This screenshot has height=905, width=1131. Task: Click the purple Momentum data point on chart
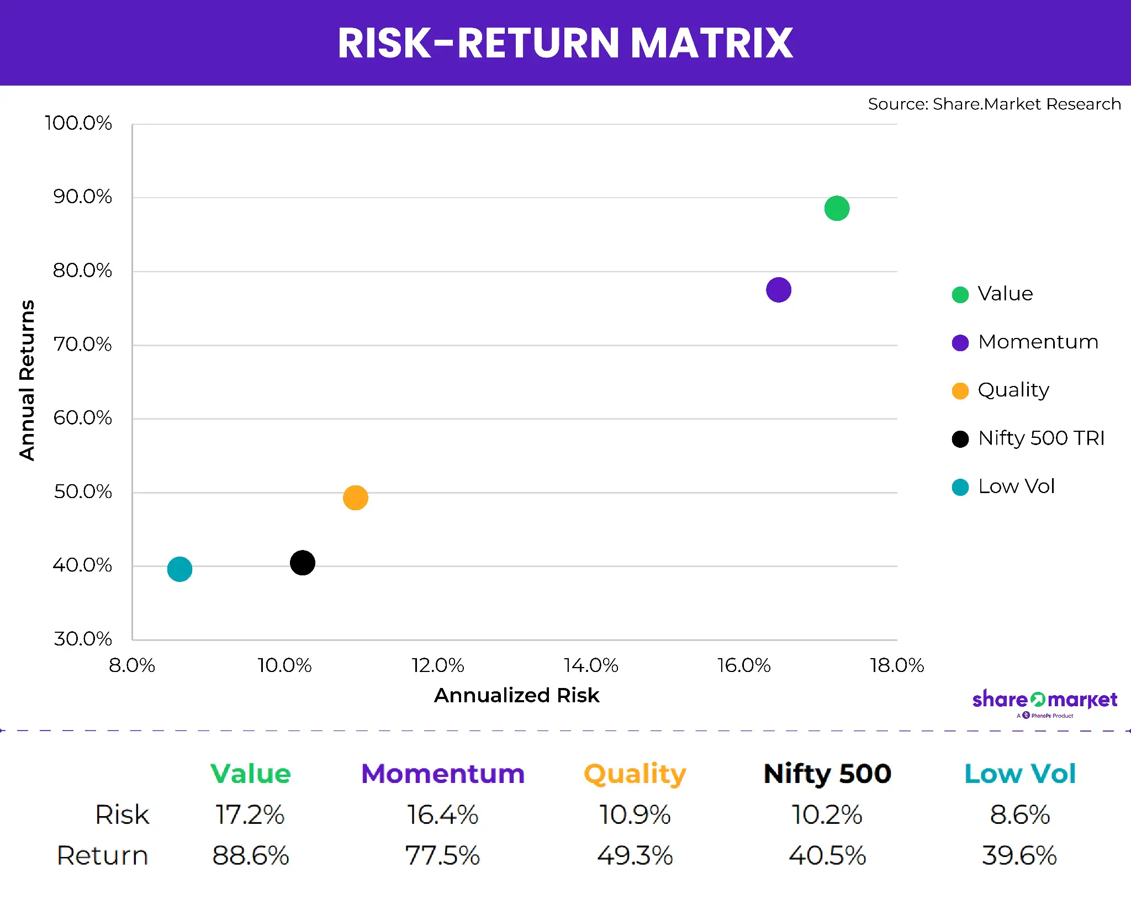pos(779,290)
